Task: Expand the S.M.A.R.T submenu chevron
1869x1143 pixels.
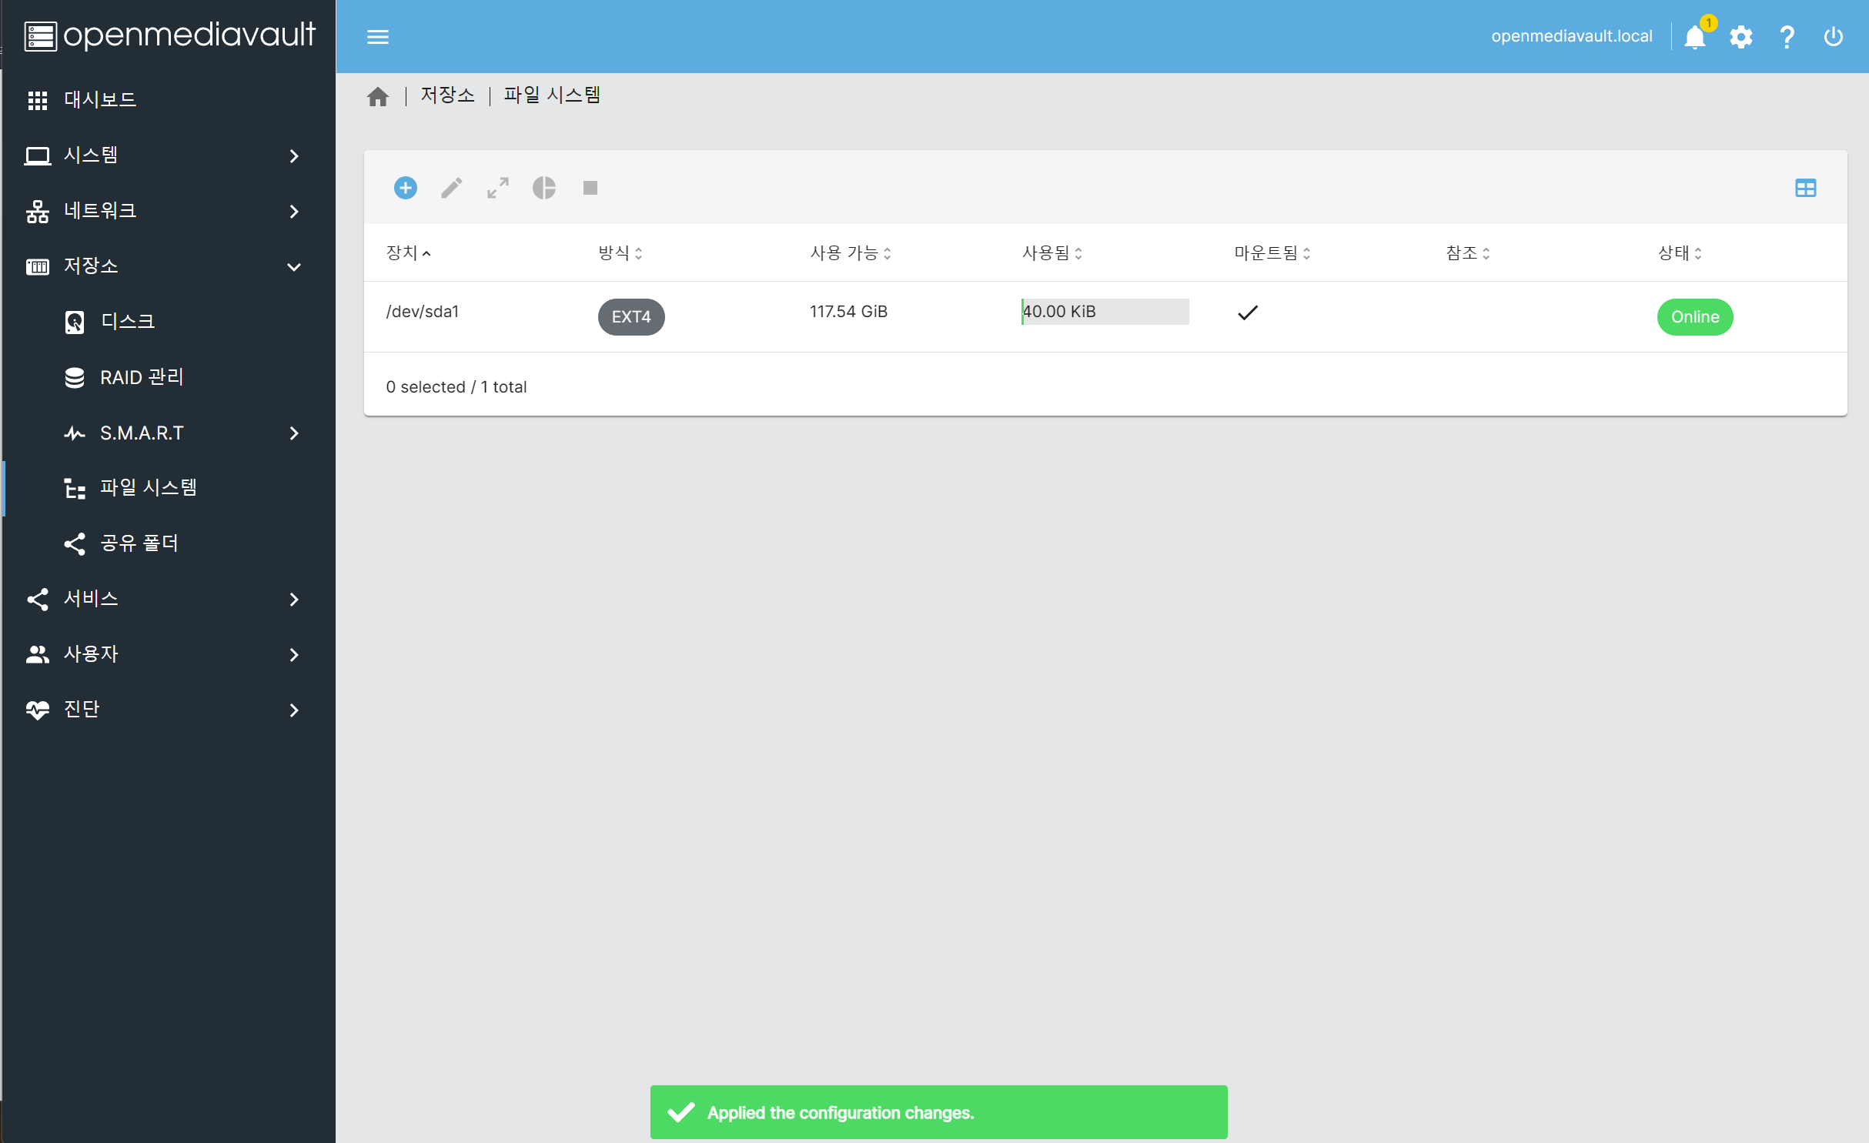Action: click(x=294, y=433)
